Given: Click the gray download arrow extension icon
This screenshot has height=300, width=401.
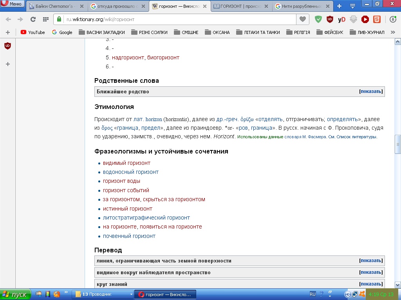Looking at the screenshot, I should tap(353, 20).
